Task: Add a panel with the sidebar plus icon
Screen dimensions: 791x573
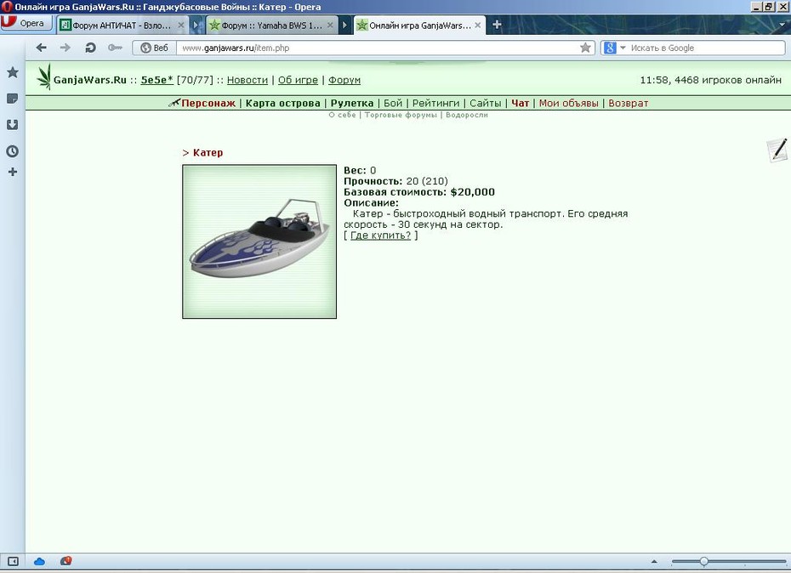Action: coord(13,172)
